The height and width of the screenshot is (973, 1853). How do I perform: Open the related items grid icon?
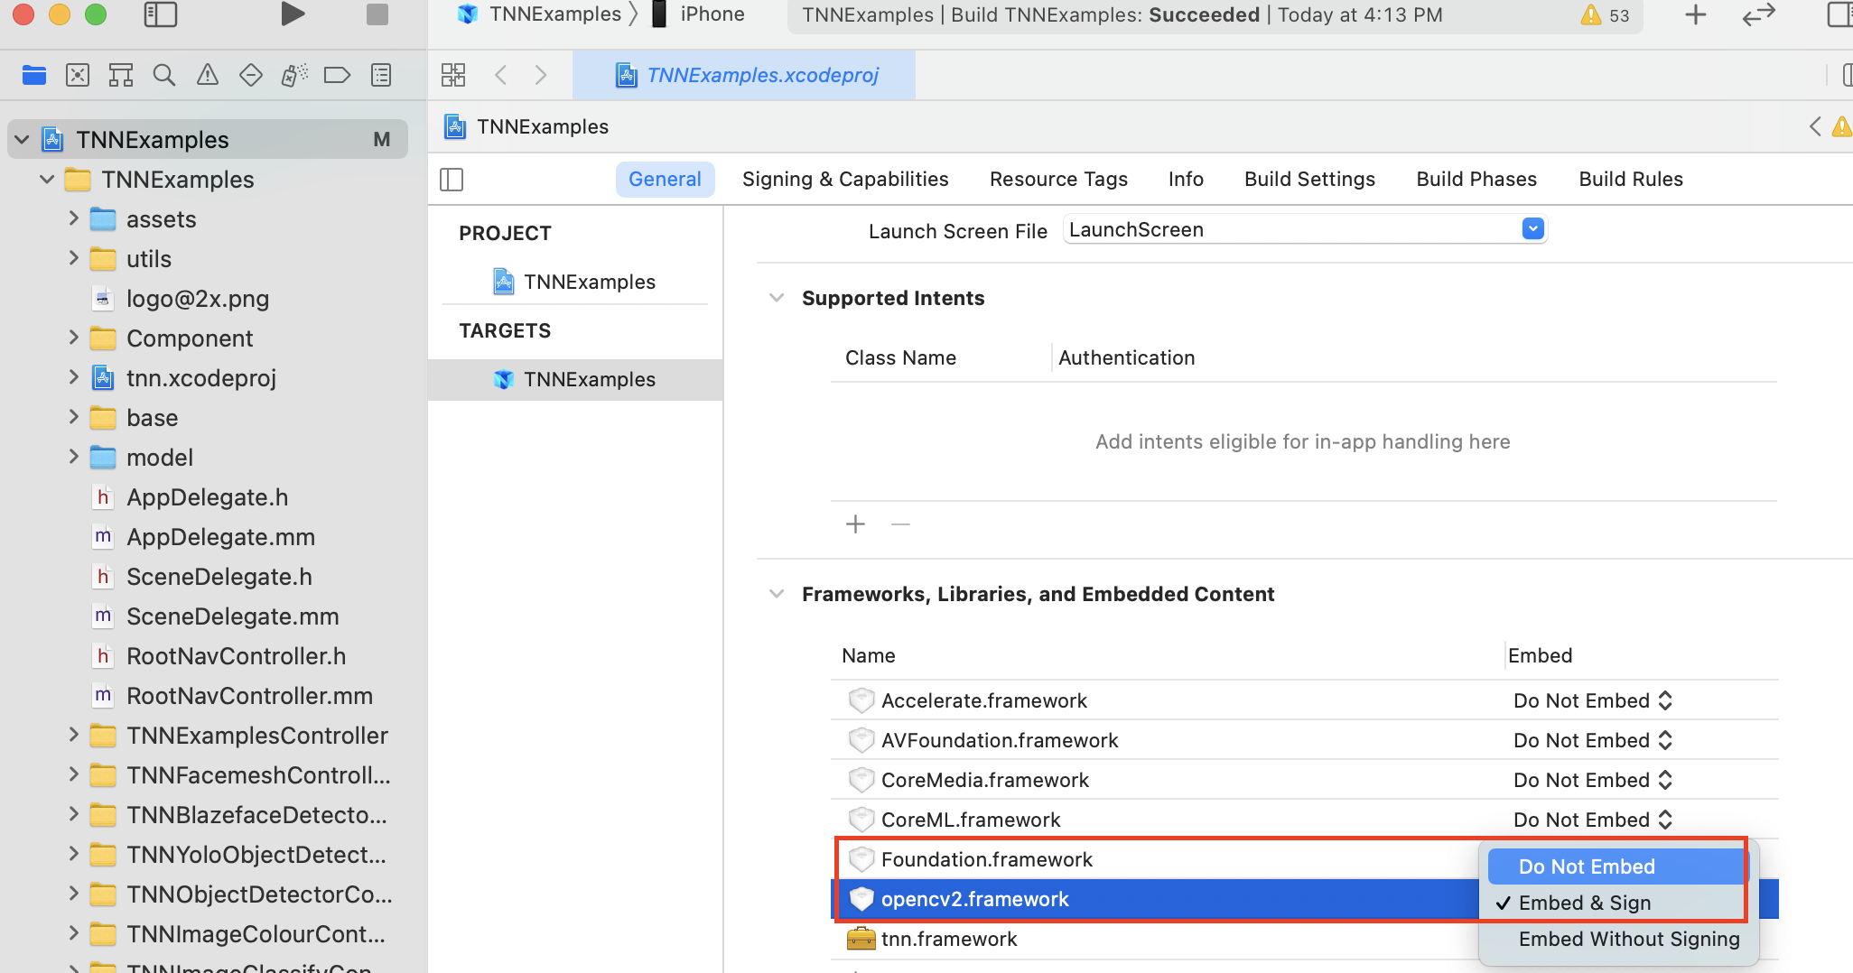(453, 75)
